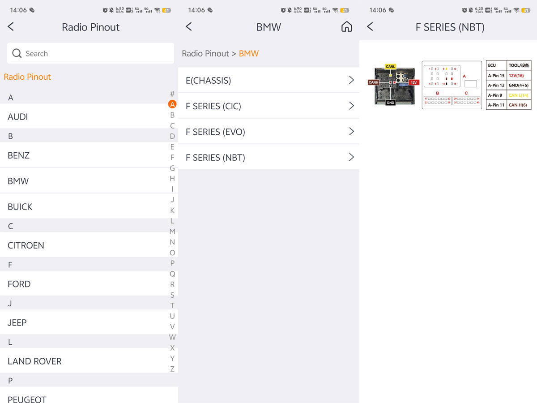Screen dimensions: 537x403
Task: Tap the search magnifier icon
Action: pyautogui.click(x=17, y=53)
